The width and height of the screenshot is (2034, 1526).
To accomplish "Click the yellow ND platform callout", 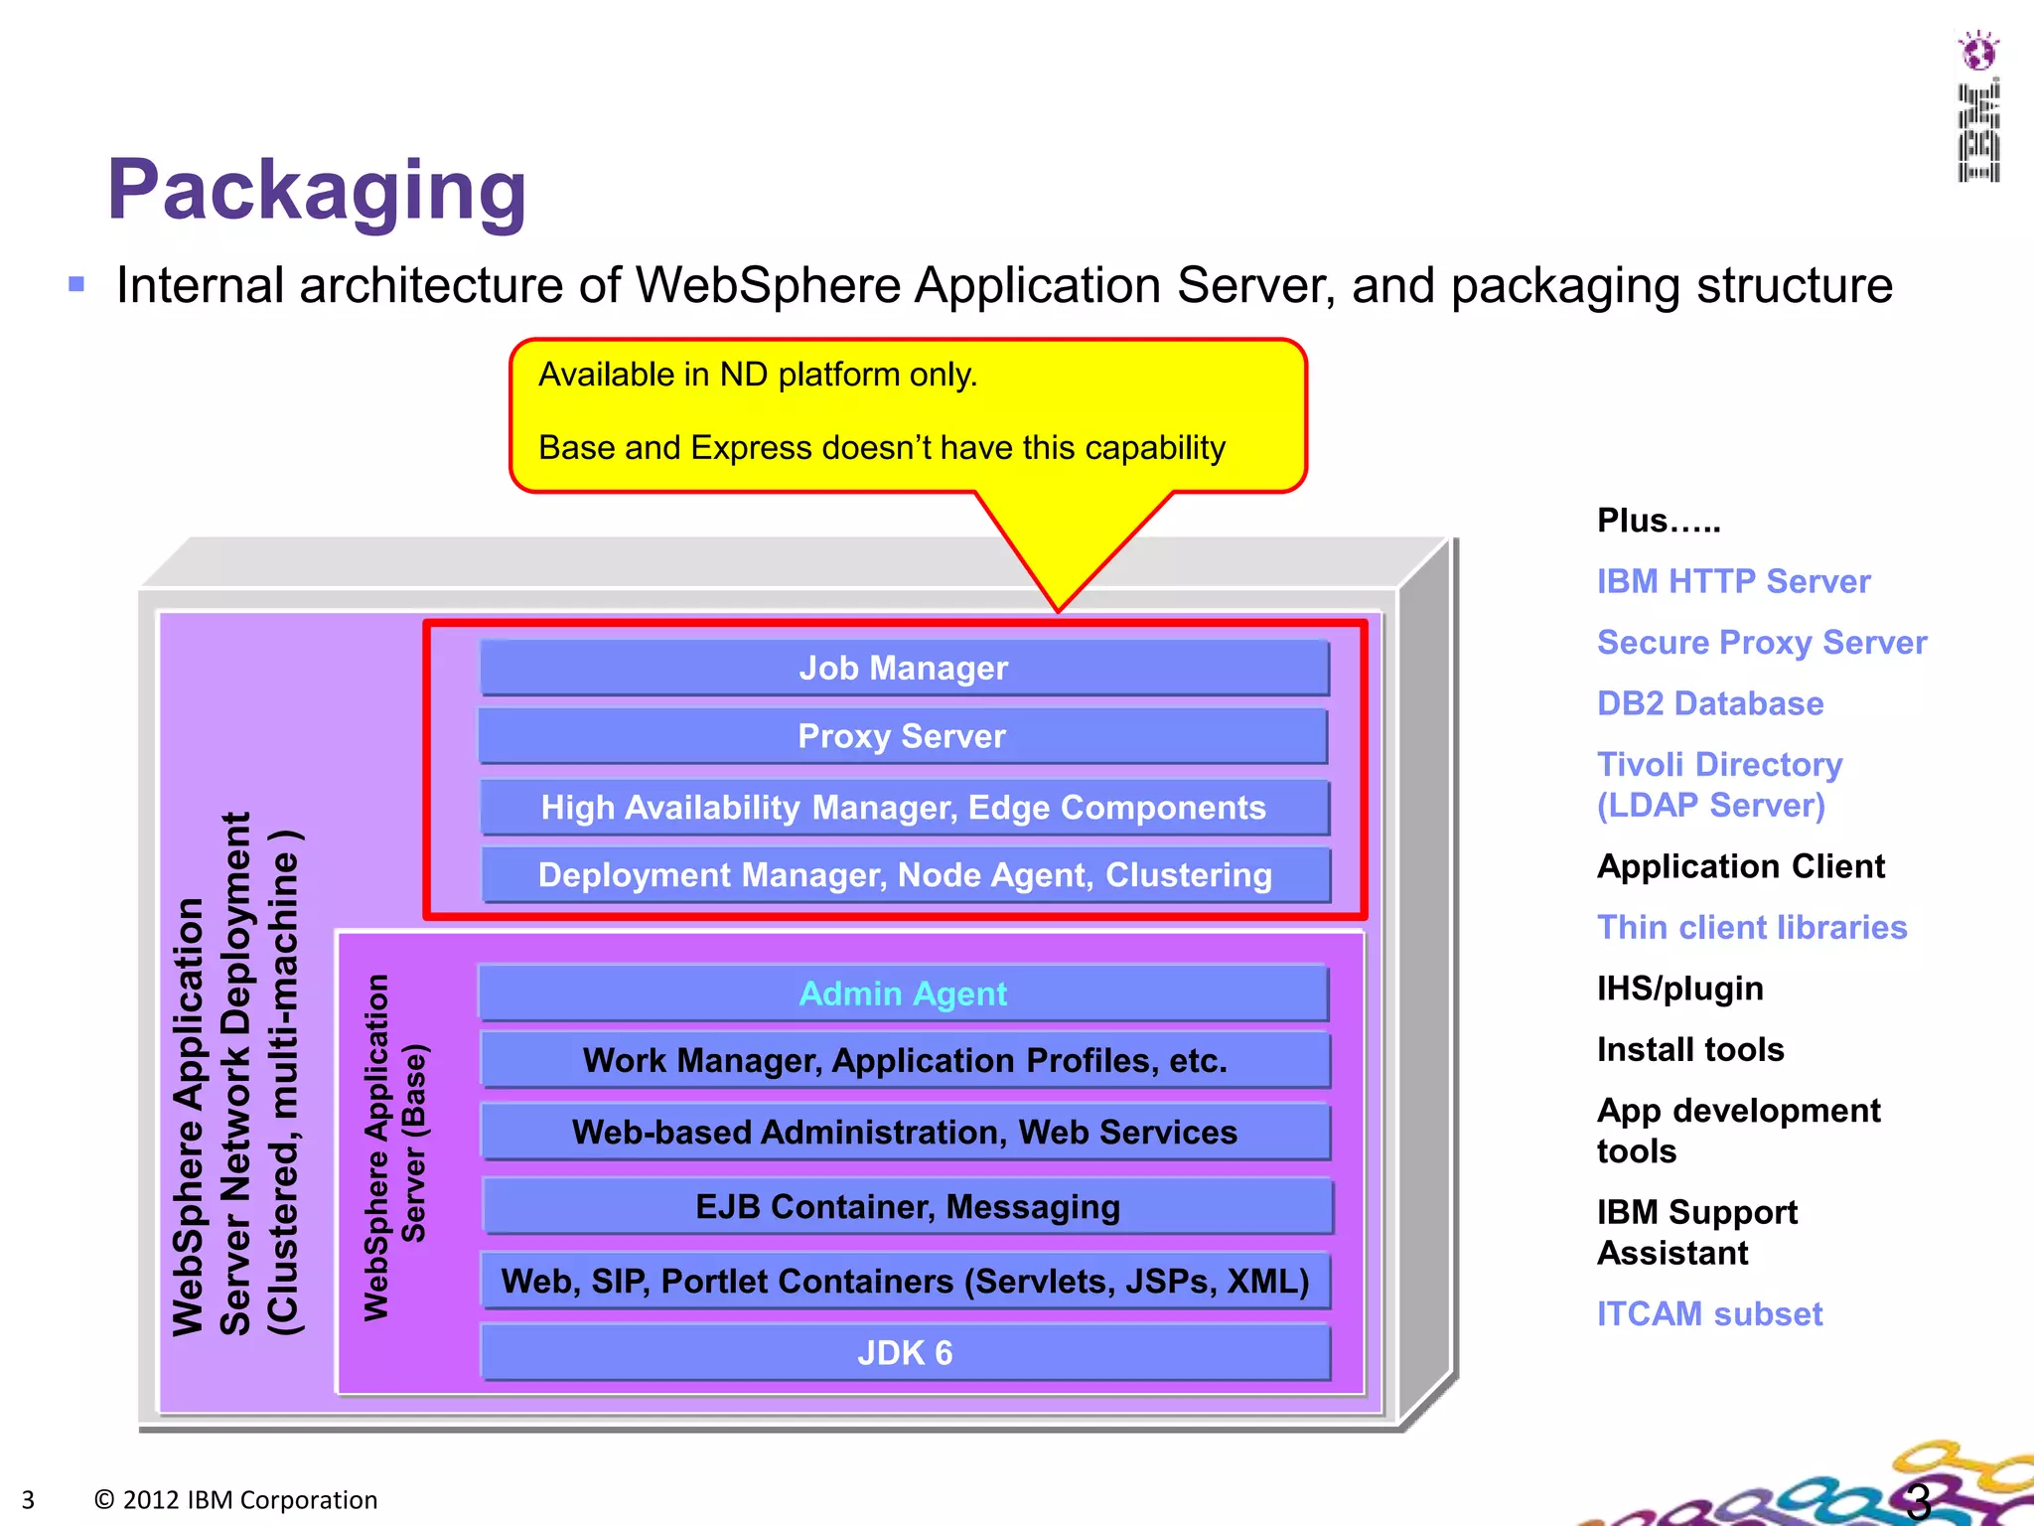I will click(907, 415).
